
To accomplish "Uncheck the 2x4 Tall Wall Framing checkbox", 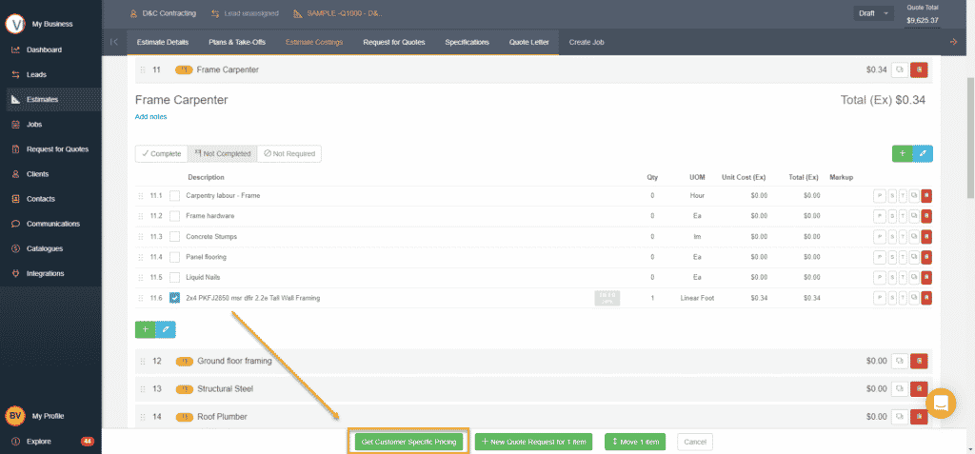I will click(x=174, y=298).
